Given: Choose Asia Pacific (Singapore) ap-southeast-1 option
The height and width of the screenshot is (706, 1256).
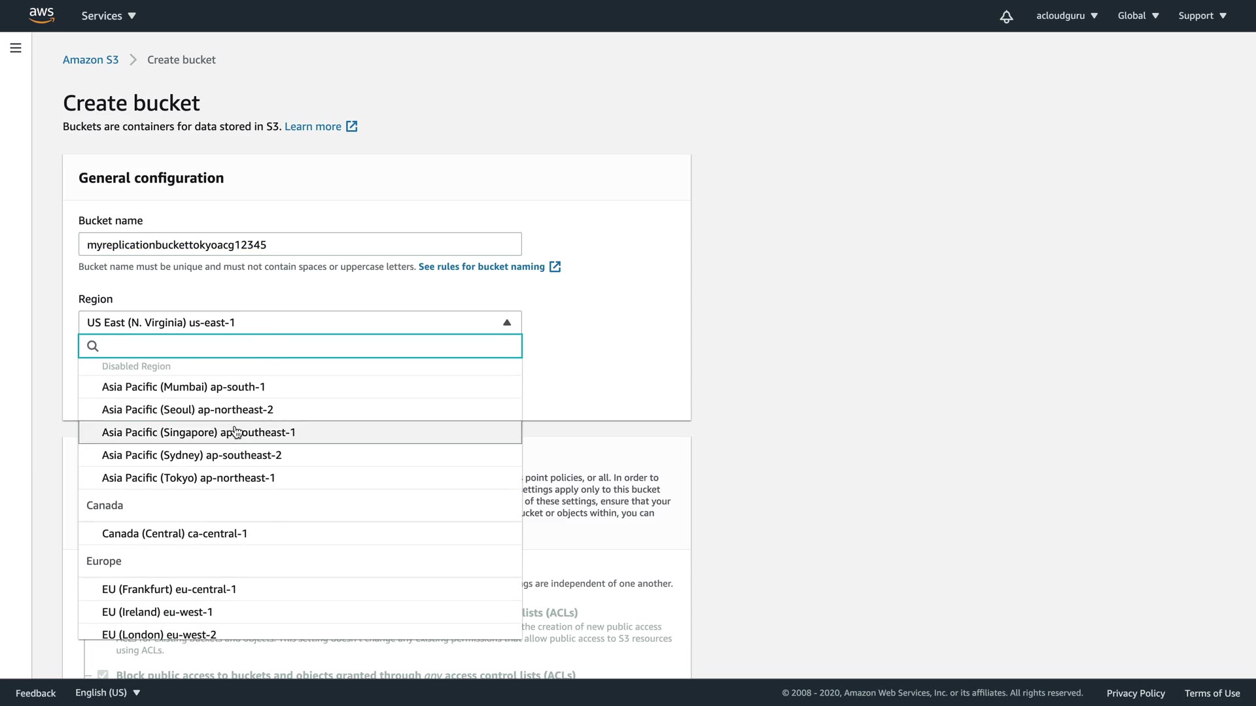Looking at the screenshot, I should [x=198, y=433].
